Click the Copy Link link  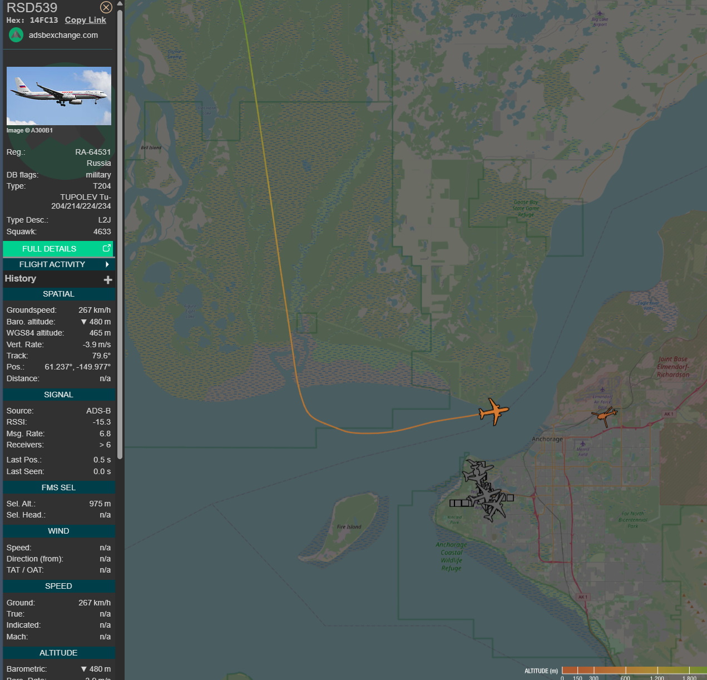pyautogui.click(x=85, y=20)
